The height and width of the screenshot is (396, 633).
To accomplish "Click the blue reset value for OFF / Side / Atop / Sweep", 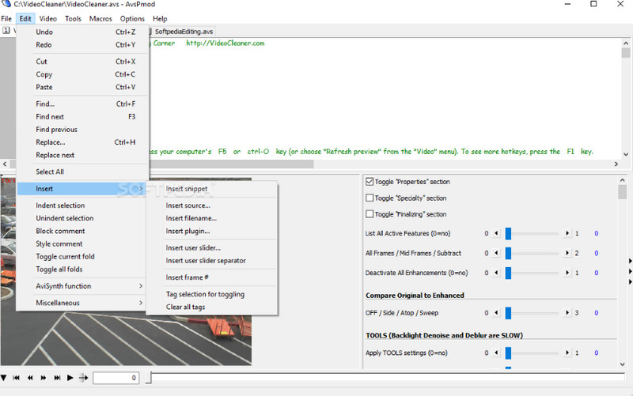I will point(596,313).
